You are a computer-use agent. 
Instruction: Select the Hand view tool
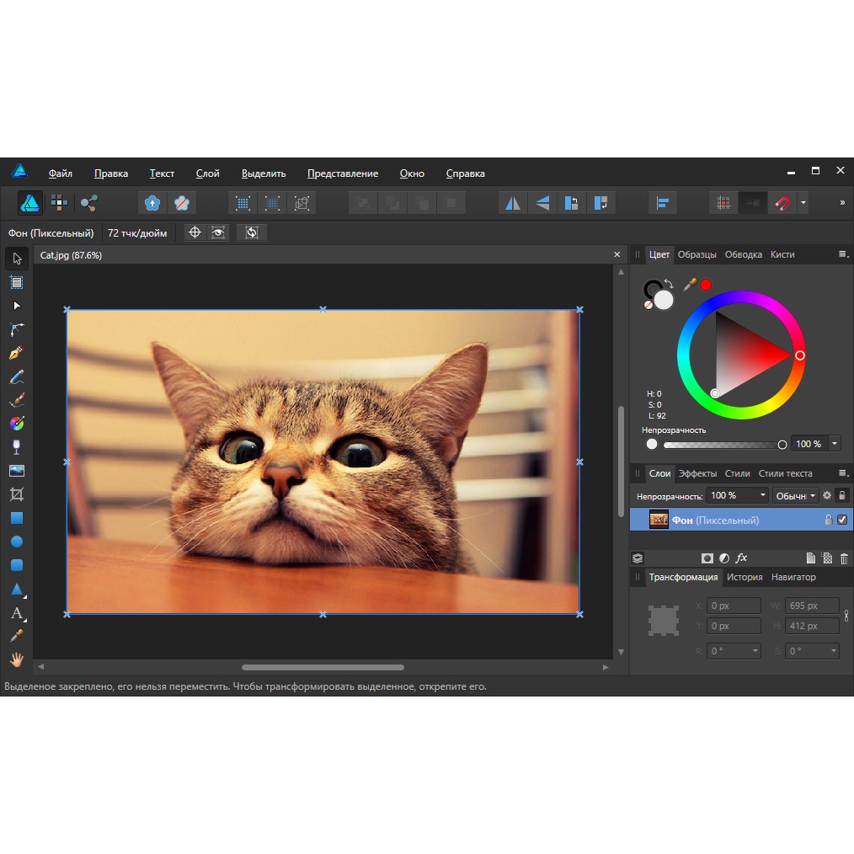pos(16,659)
